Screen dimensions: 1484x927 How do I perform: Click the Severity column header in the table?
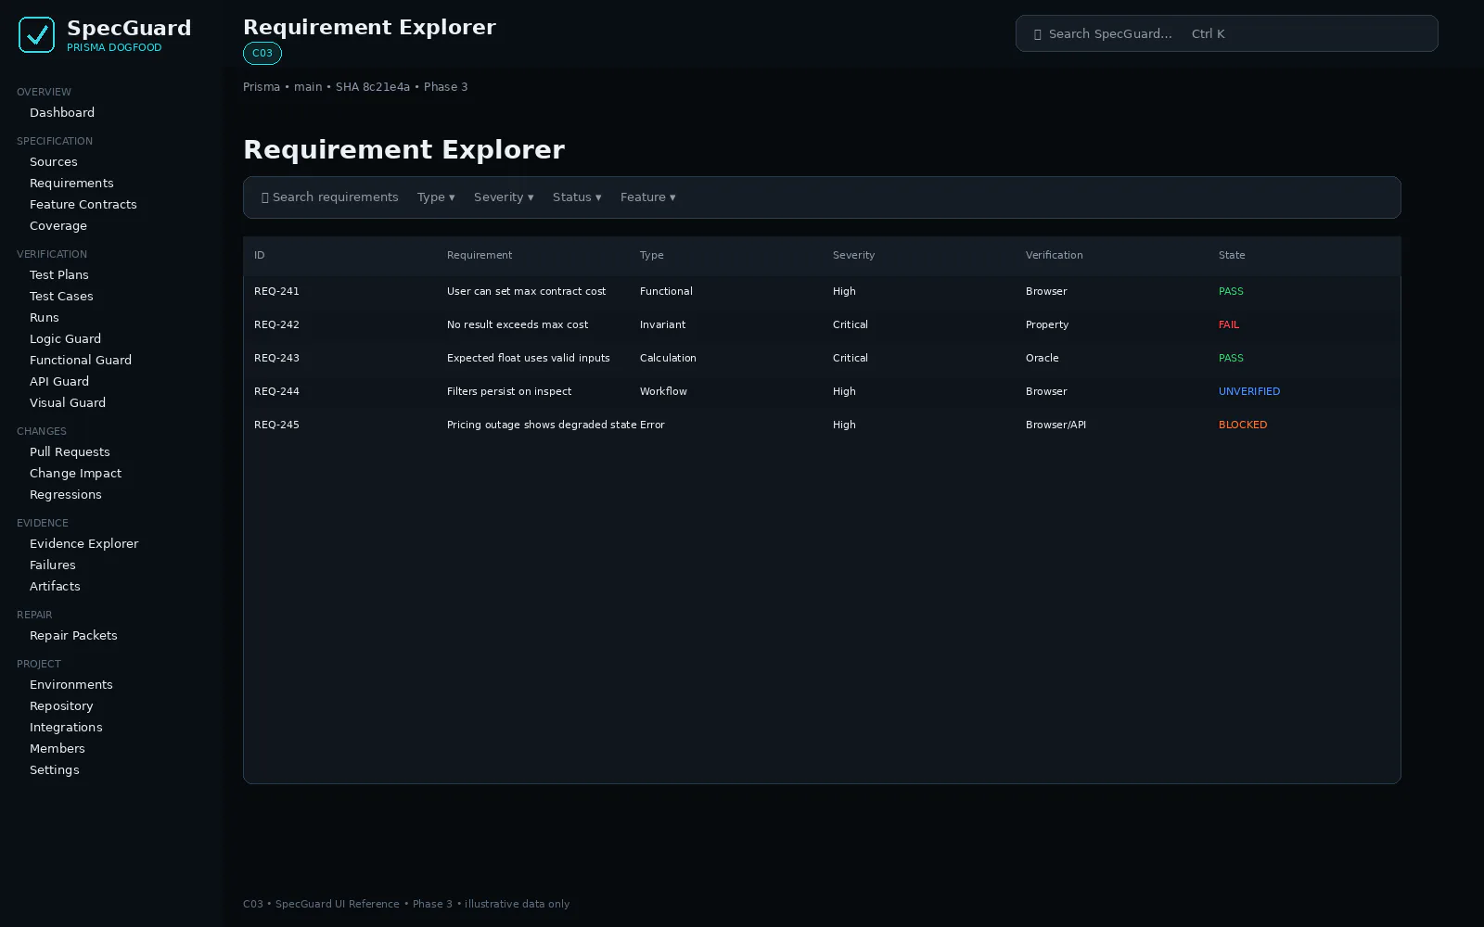click(x=853, y=255)
